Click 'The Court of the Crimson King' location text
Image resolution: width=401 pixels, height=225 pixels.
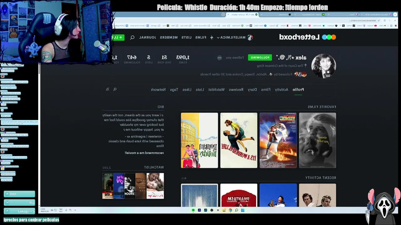(280, 66)
